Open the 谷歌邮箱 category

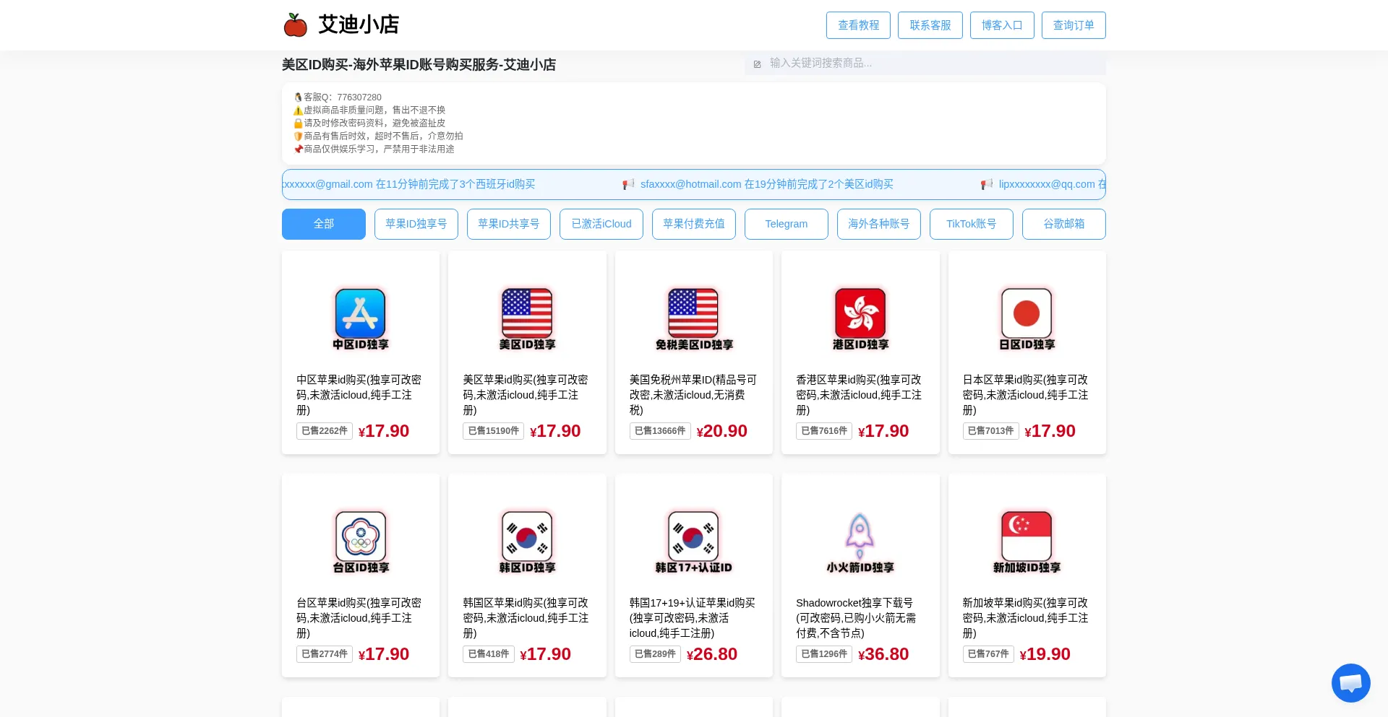pos(1064,224)
